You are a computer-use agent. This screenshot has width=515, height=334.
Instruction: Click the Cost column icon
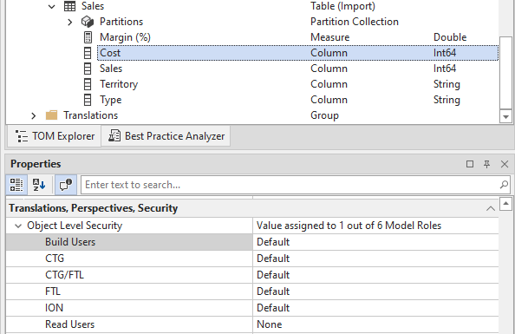click(x=88, y=53)
